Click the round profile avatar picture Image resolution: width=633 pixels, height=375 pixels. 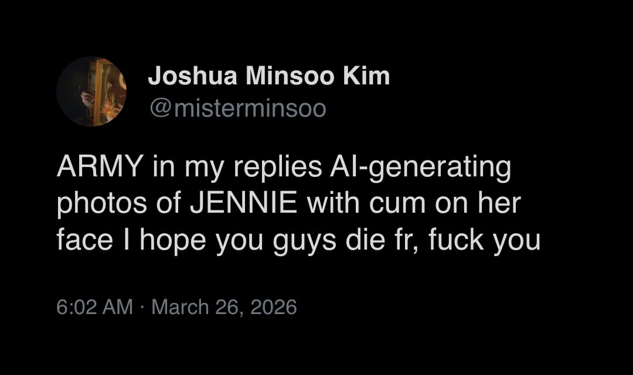[91, 91]
